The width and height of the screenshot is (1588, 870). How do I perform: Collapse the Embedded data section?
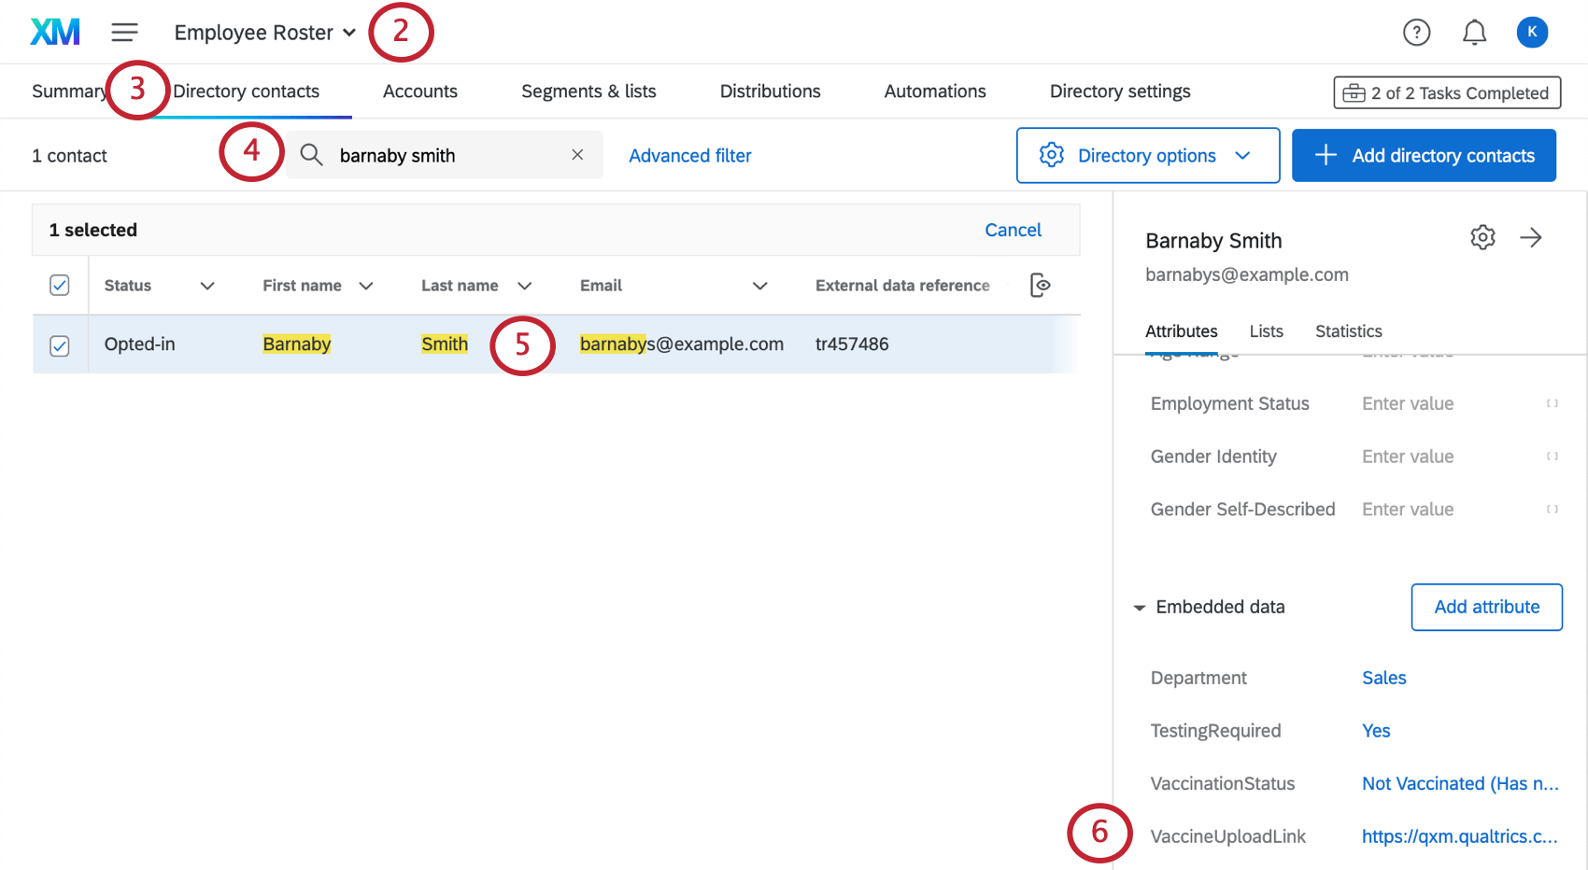[x=1139, y=607]
